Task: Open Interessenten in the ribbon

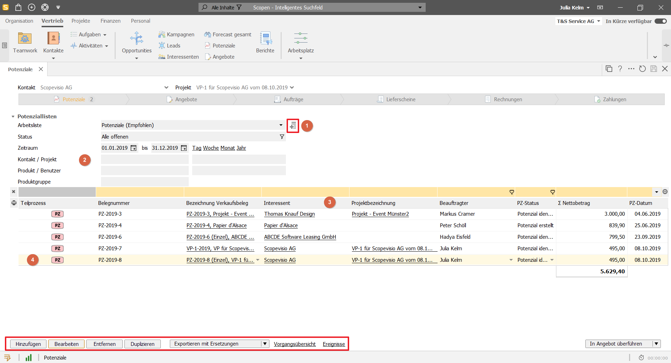Action: pos(178,57)
